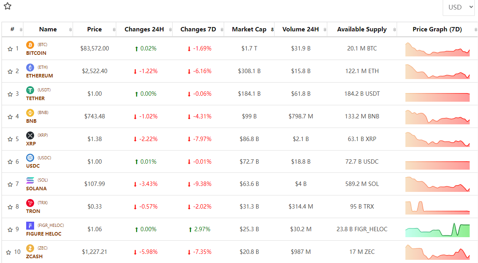This screenshot has height=263, width=478.
Task: Click the favorites star at page top
Action: coord(8,6)
